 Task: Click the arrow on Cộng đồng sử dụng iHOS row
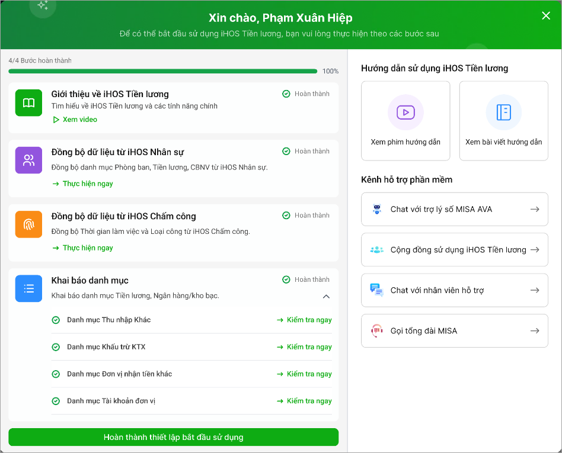click(x=535, y=250)
